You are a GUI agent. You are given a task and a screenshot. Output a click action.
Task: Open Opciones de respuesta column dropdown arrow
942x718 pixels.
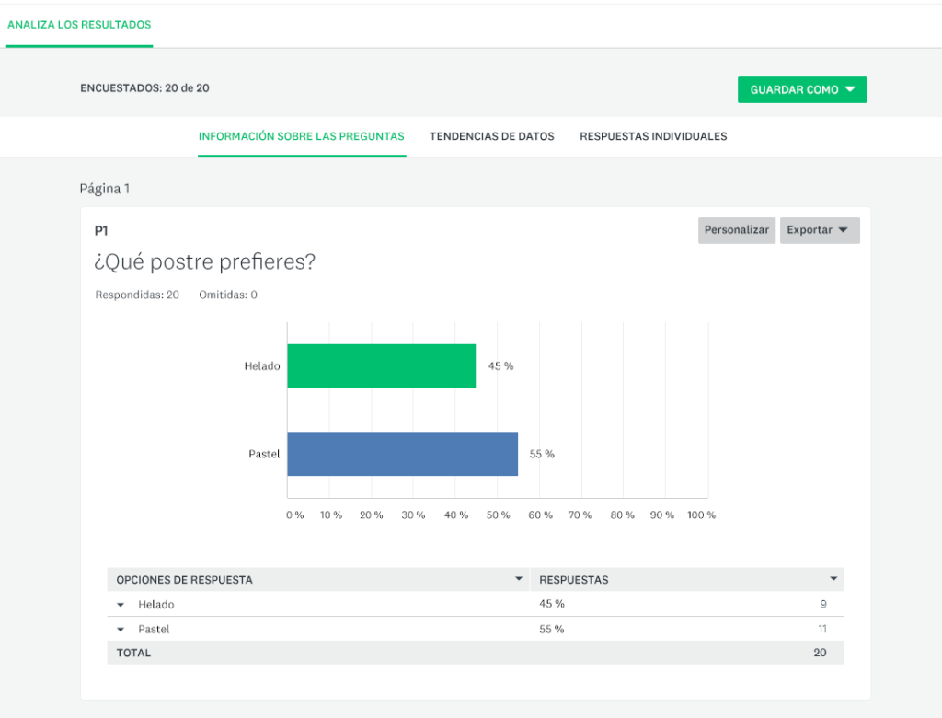pyautogui.click(x=519, y=578)
